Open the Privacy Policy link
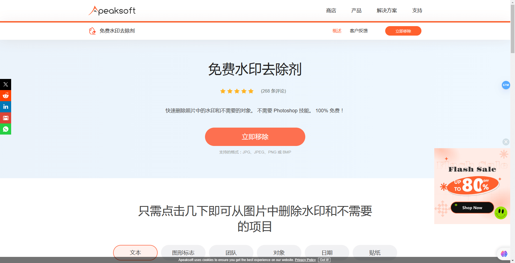This screenshot has width=515, height=263. click(305, 260)
